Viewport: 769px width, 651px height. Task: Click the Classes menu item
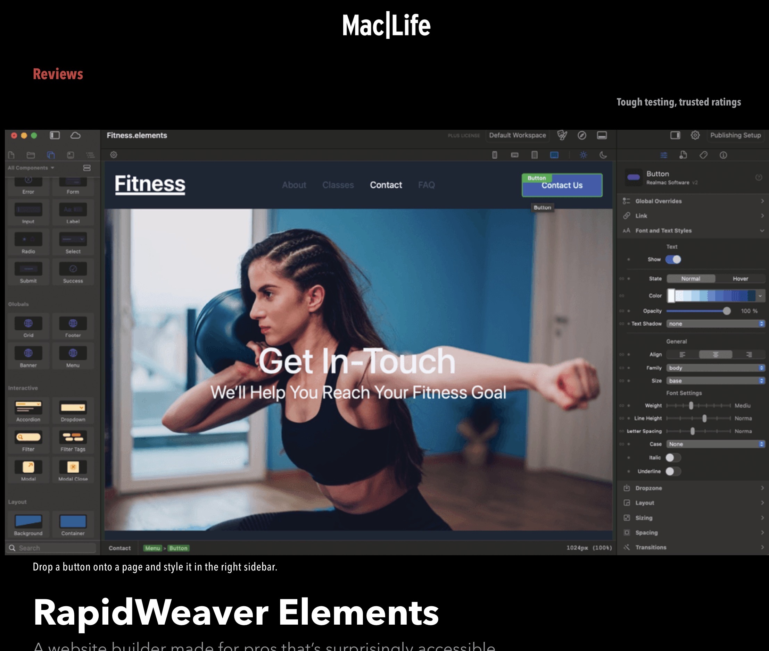[x=338, y=185]
